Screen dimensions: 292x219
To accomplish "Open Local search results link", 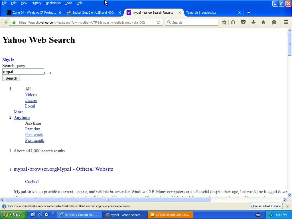I will (30, 106).
